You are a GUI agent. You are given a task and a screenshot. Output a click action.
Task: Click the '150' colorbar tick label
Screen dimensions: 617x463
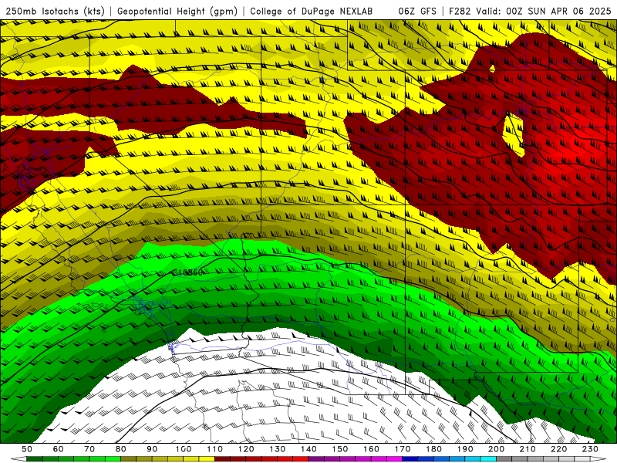(x=339, y=449)
